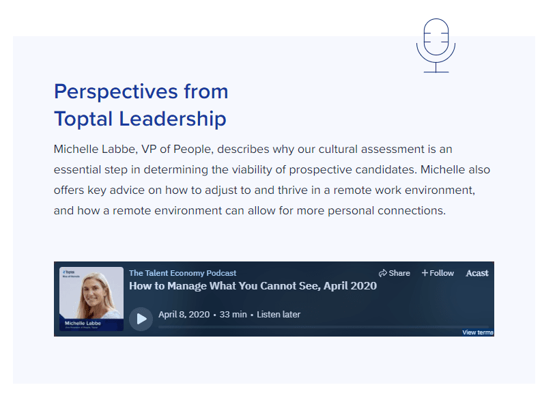Image resolution: width=555 pixels, height=398 pixels.
Task: Click Michelle Labbe's episode thumbnail
Action: (91, 299)
